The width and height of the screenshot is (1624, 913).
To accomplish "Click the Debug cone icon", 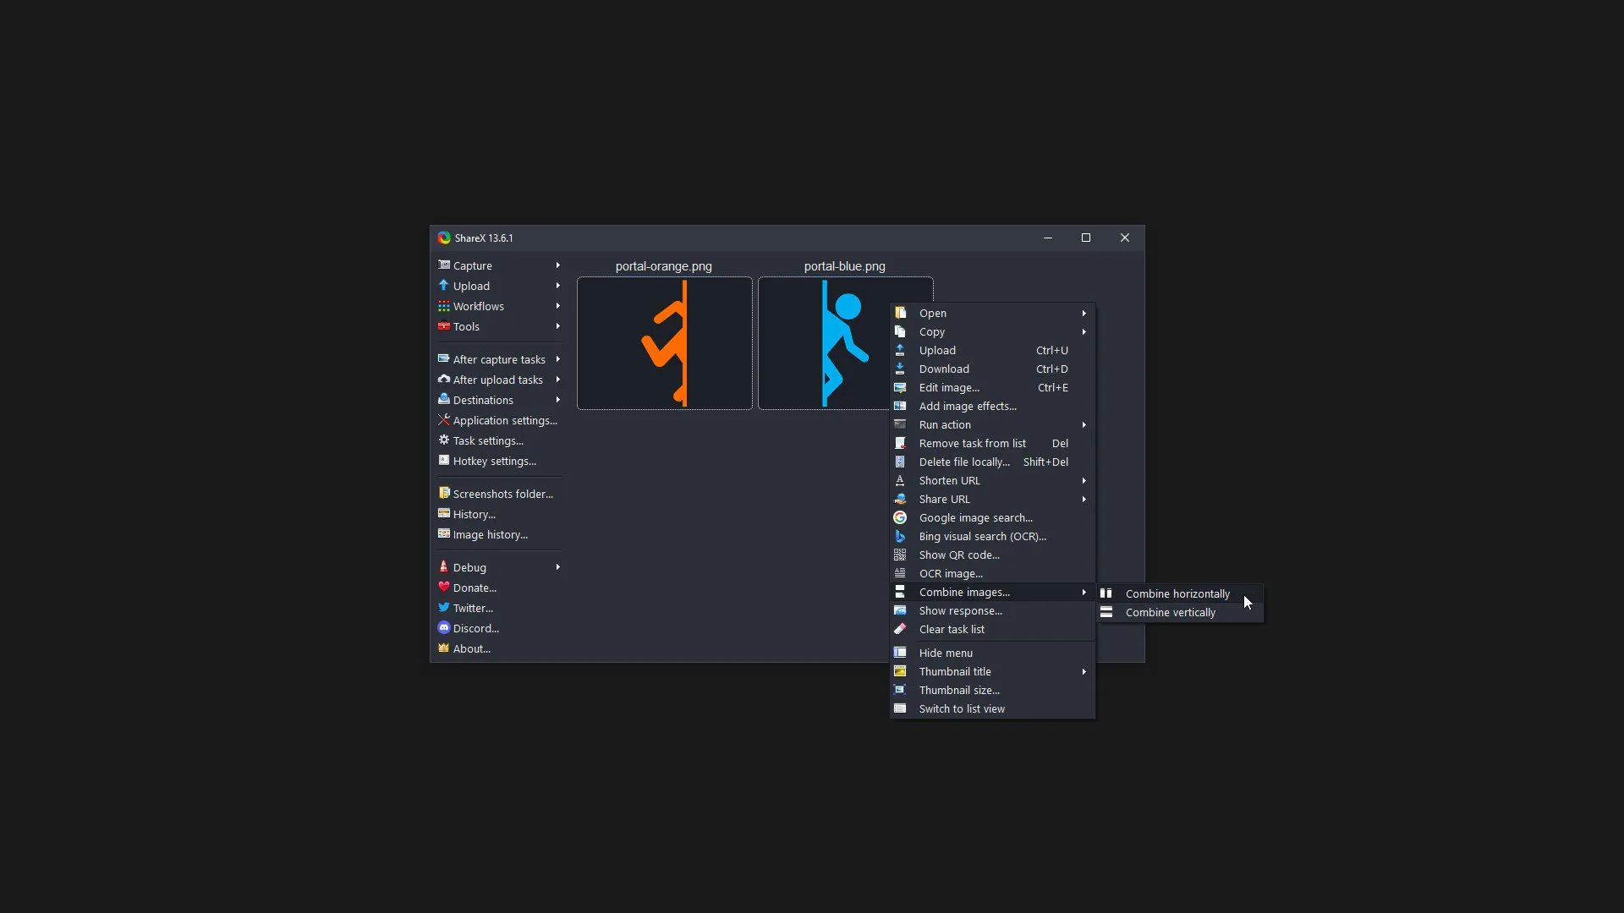I will point(443,567).
